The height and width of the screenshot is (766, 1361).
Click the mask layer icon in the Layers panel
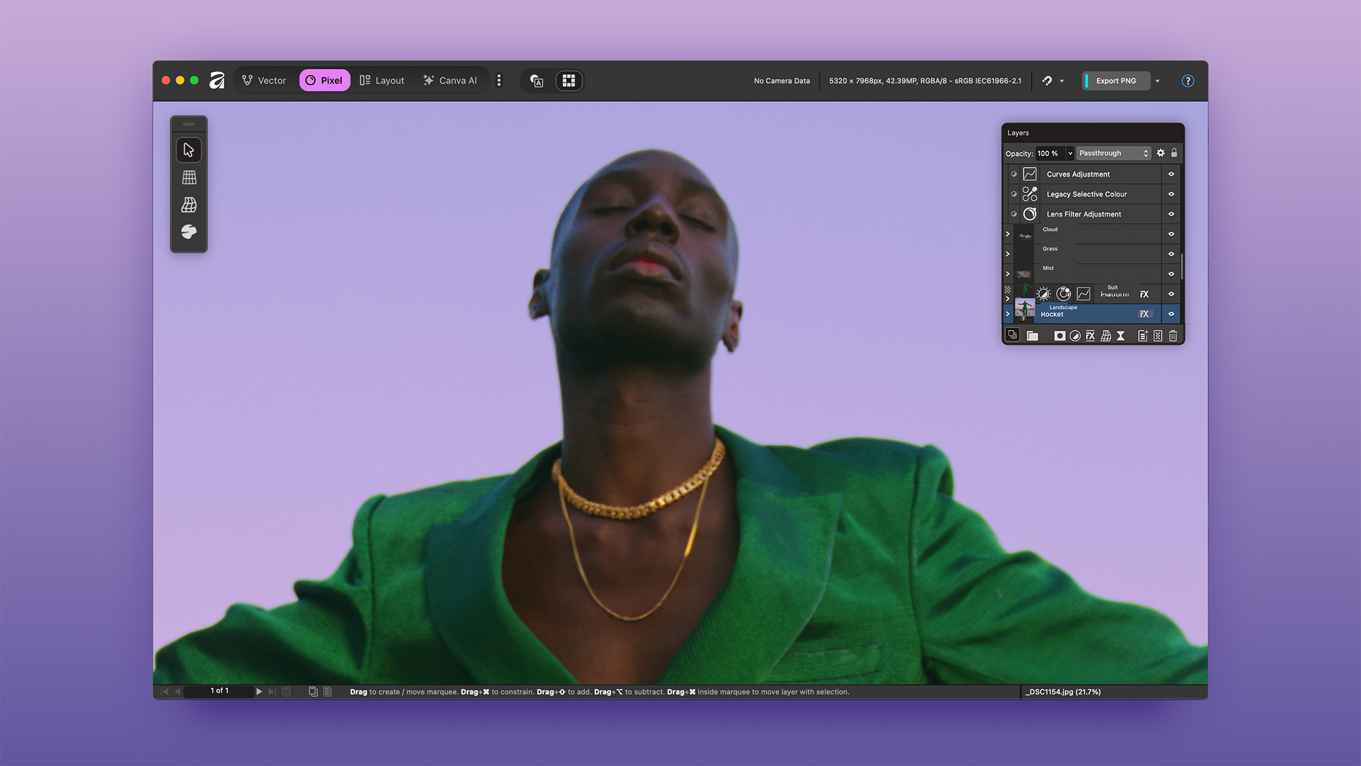coord(1060,336)
